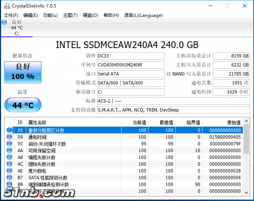Open the 硬盘(D) menu

pyautogui.click(x=90, y=15)
